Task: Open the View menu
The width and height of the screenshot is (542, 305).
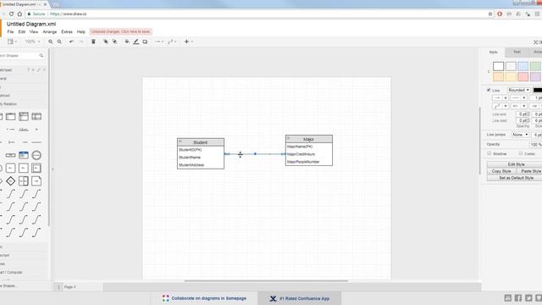Action: click(34, 32)
